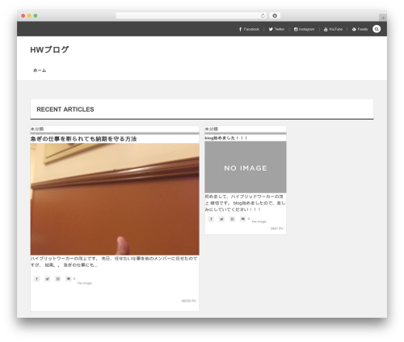The width and height of the screenshot is (404, 342).
Task: Click blog始めました article comment bubble icon
Action: point(242,219)
